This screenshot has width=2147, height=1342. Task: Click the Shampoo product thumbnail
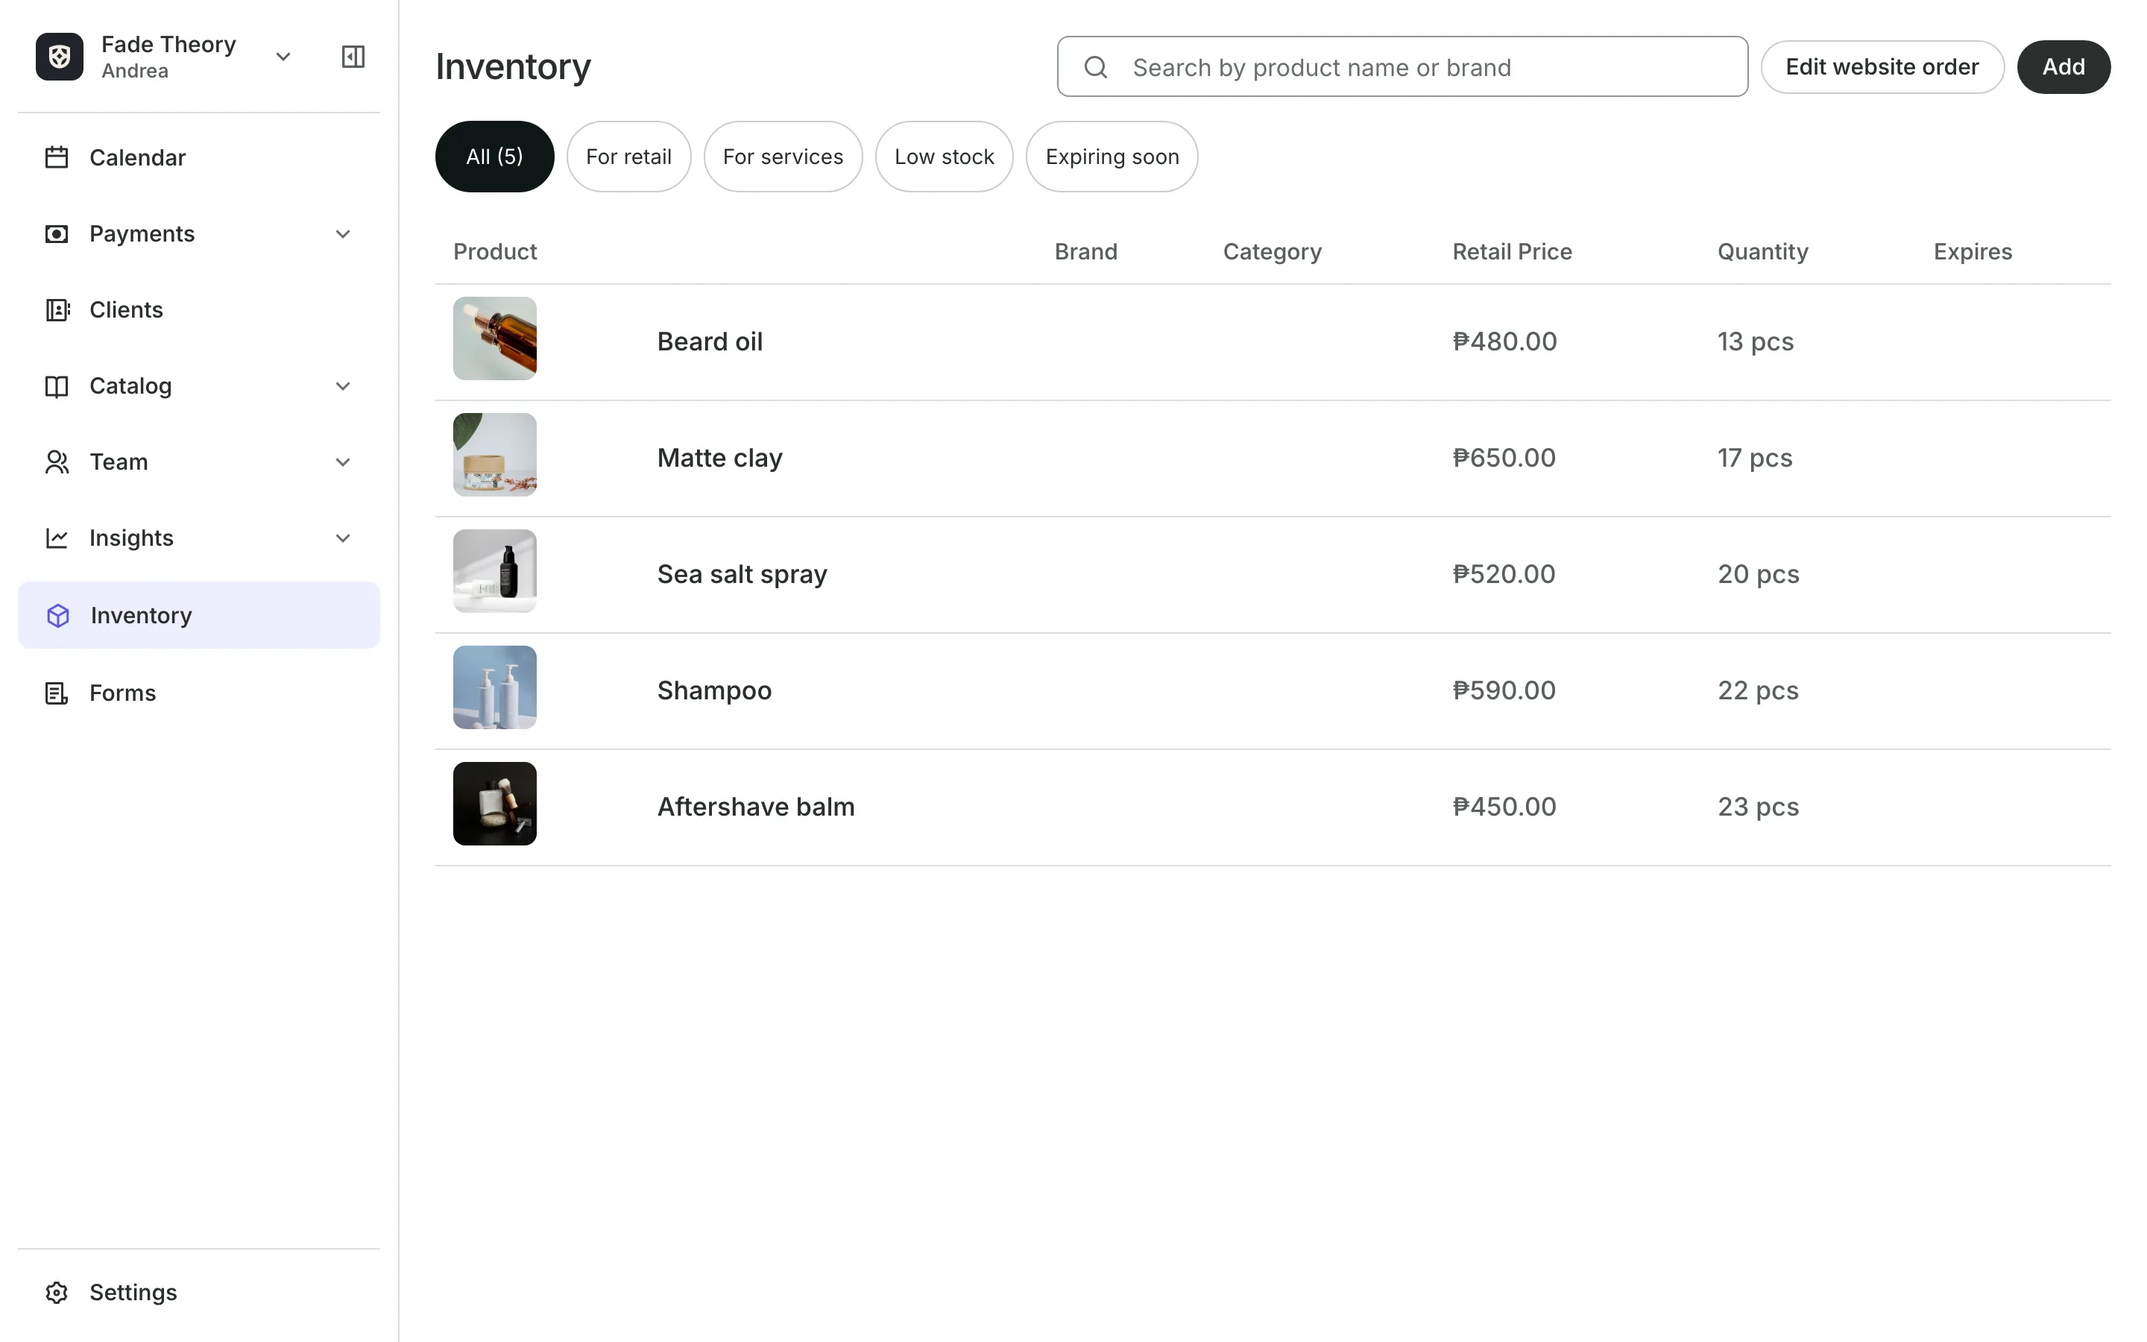coord(495,687)
